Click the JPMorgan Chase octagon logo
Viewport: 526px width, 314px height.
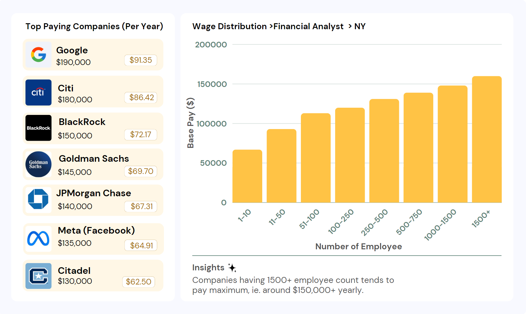(x=38, y=199)
